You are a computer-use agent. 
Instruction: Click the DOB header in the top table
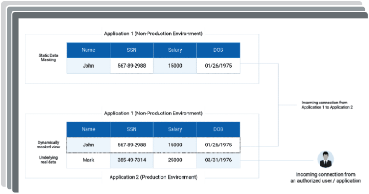point(218,50)
